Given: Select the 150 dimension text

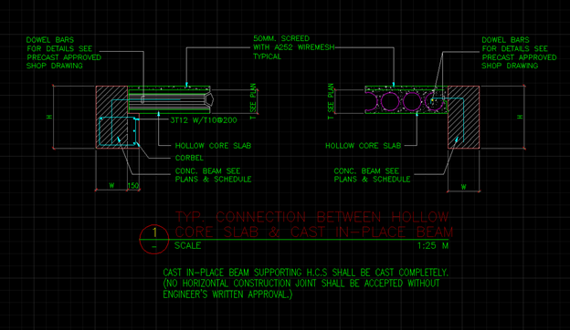Looking at the screenshot, I should click(133, 186).
